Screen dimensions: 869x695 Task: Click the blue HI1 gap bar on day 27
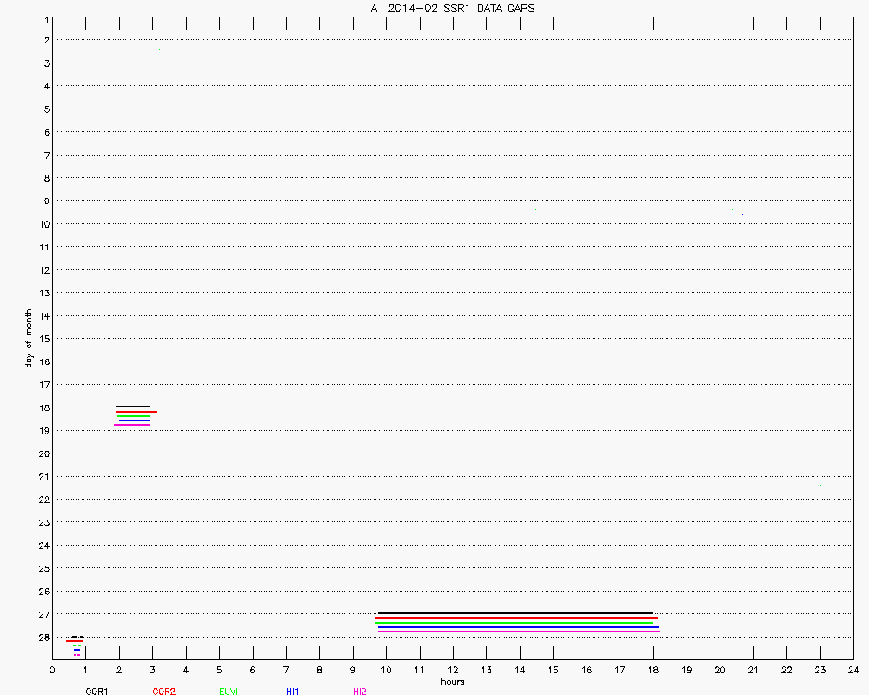(x=518, y=627)
